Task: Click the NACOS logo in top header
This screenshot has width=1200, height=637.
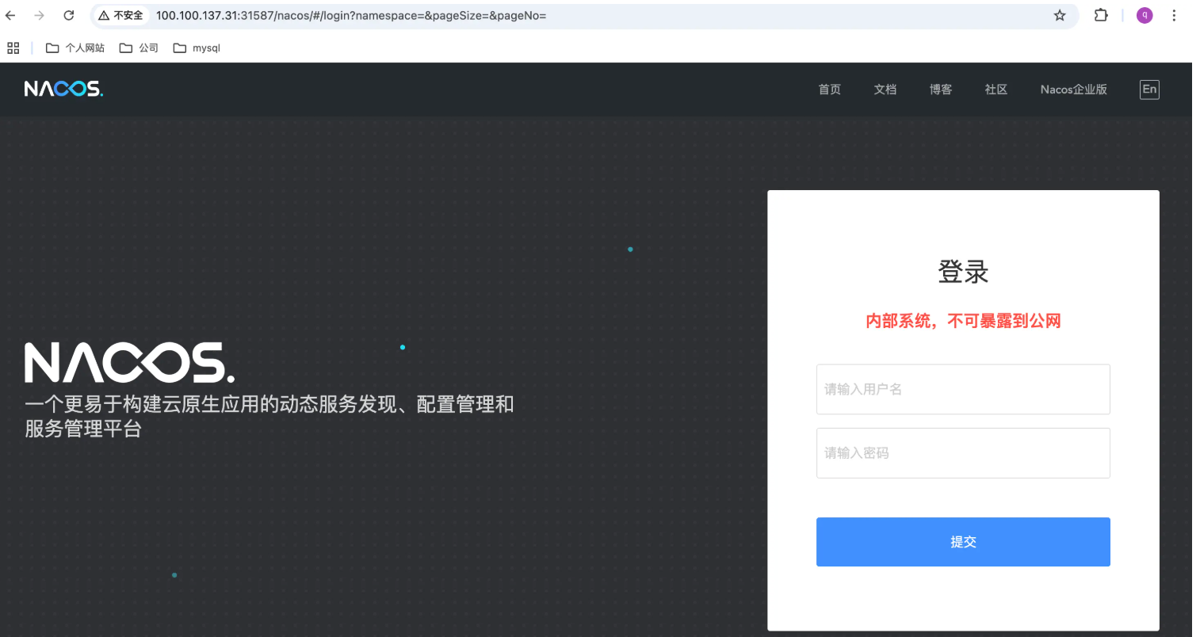Action: point(63,89)
